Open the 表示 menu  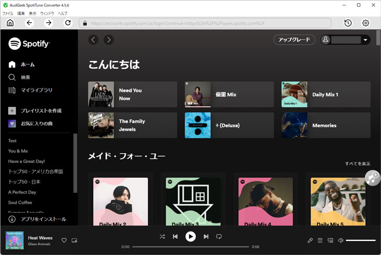32,14
